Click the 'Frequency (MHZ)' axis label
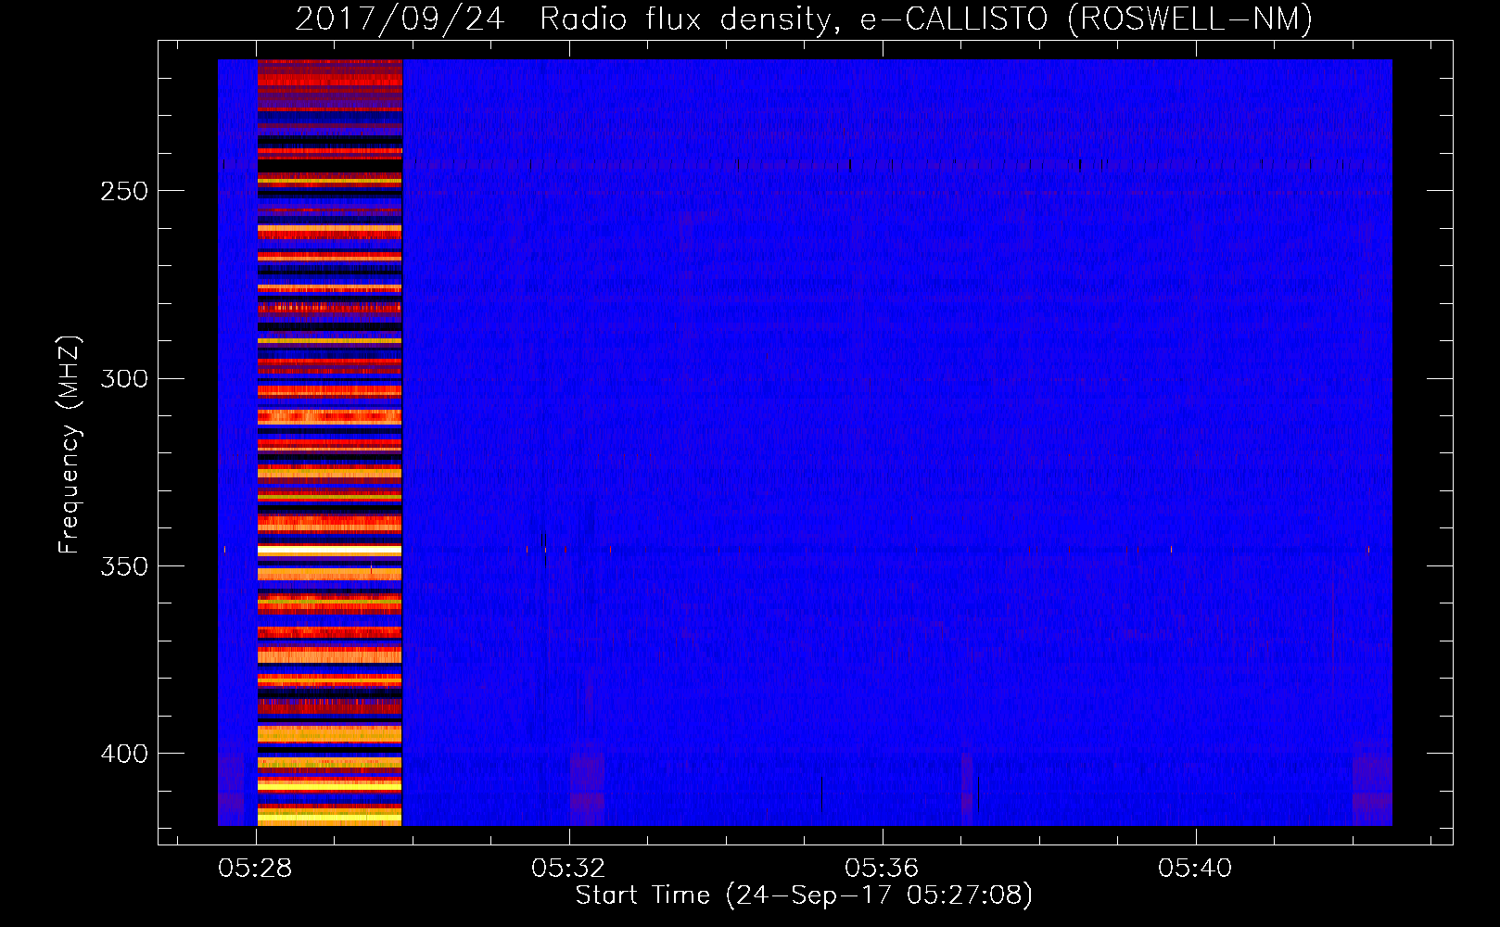Viewport: 1500px width, 927px height. point(70,444)
